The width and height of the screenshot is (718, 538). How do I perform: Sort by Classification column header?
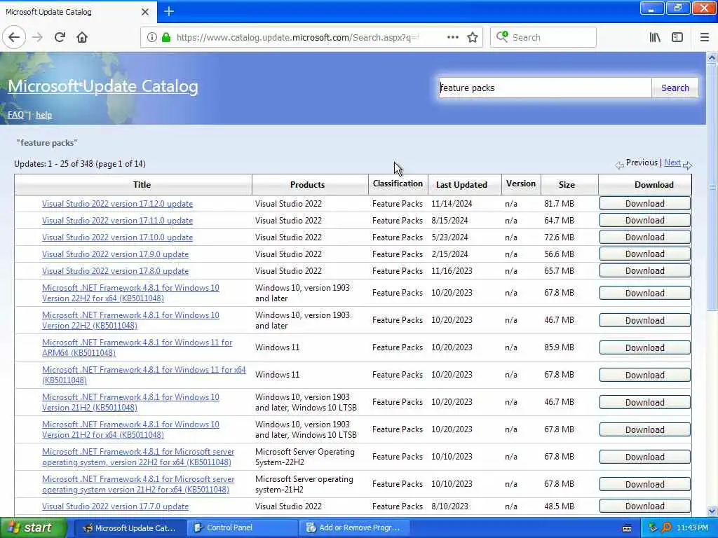pos(398,184)
